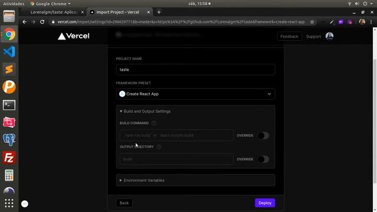
Task: Show the applications grid
Action: [x=9, y=203]
